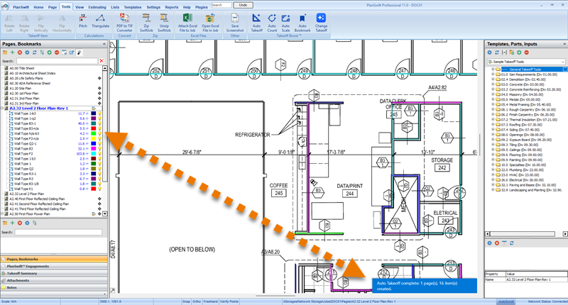Expand the General Takeoff Tools folder
The height and width of the screenshot is (305, 568).
pyautogui.click(x=493, y=69)
